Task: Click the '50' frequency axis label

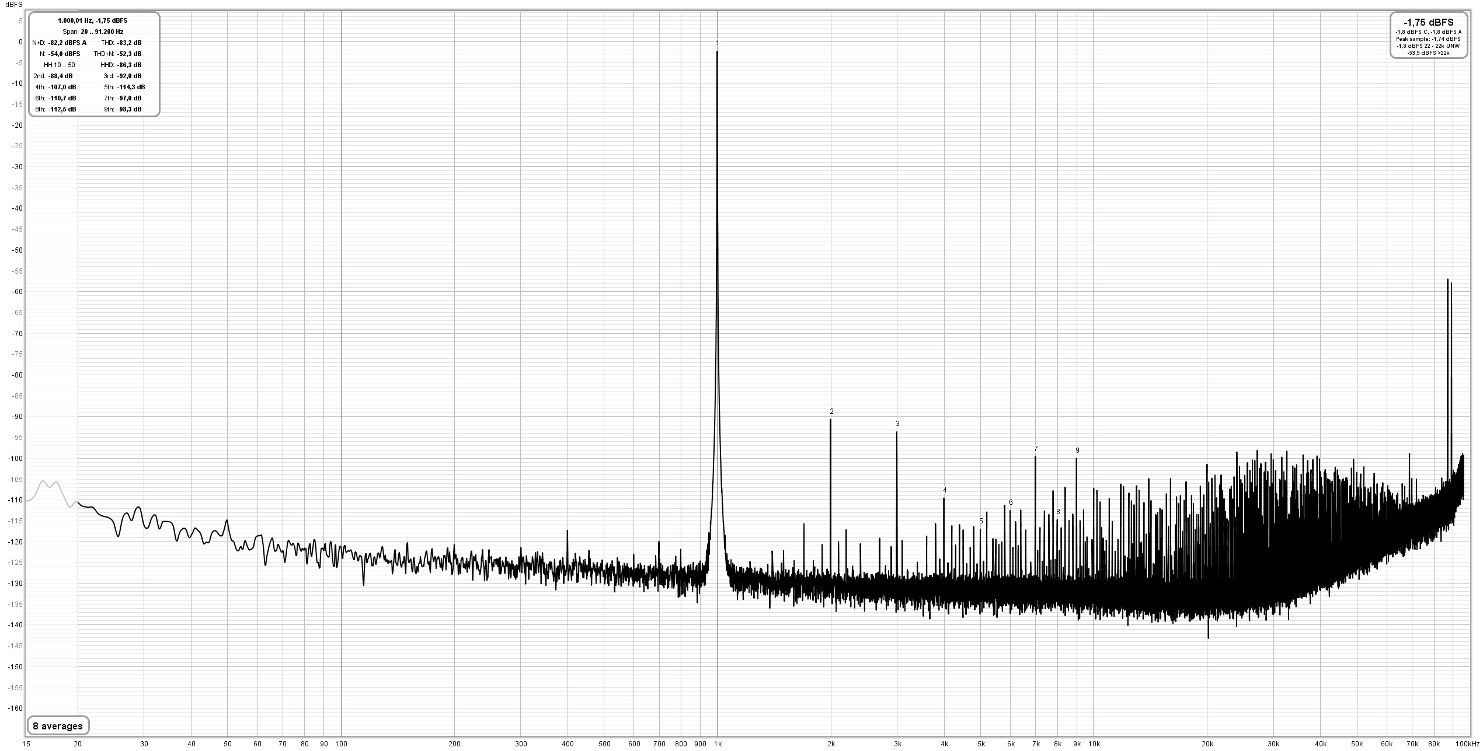Action: pos(228,744)
